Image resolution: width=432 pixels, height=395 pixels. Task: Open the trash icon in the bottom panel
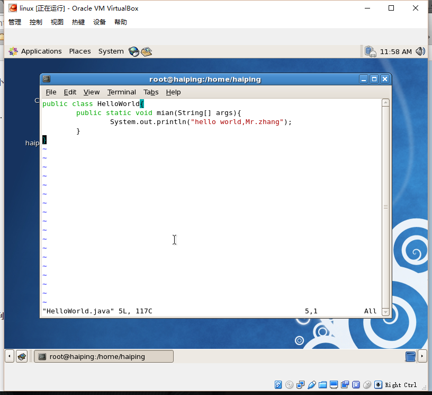point(410,356)
